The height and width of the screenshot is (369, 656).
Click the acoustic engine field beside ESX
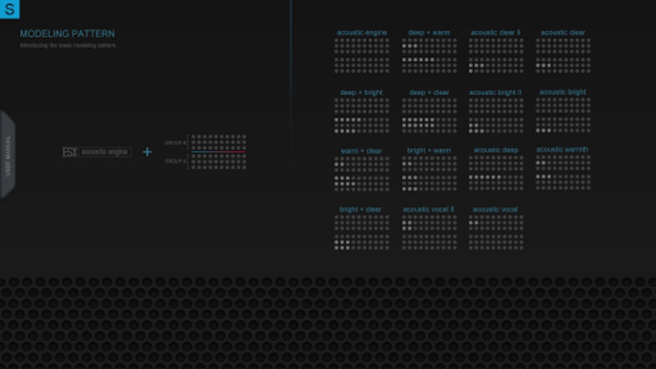click(105, 152)
